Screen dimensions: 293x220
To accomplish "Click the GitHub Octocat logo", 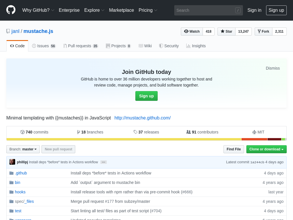I will pyautogui.click(x=11, y=10).
